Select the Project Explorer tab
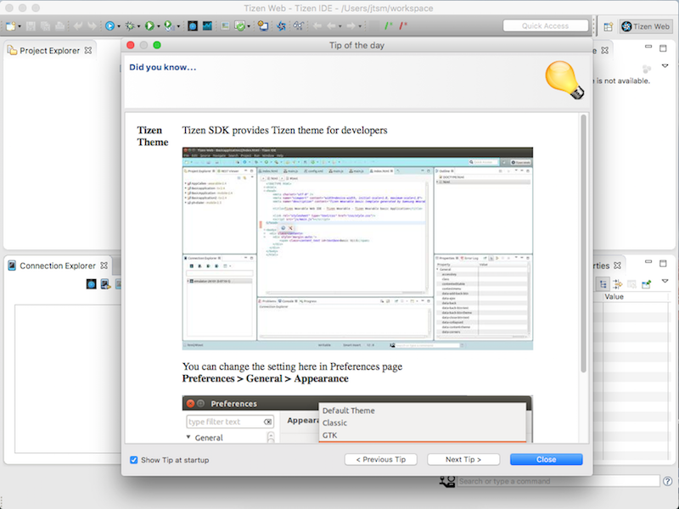679x509 pixels. click(50, 51)
